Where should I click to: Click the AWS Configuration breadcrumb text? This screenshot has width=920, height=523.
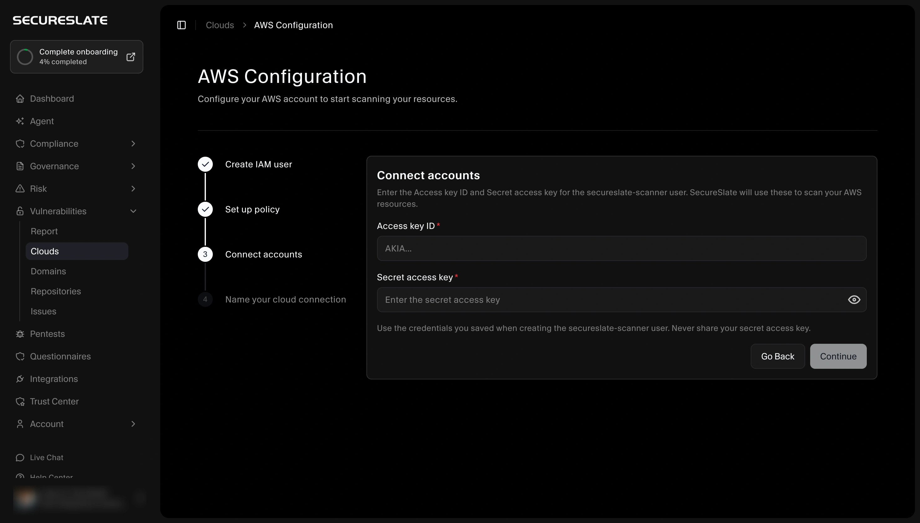click(294, 25)
